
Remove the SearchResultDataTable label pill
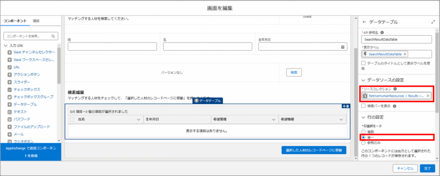pos(405,54)
